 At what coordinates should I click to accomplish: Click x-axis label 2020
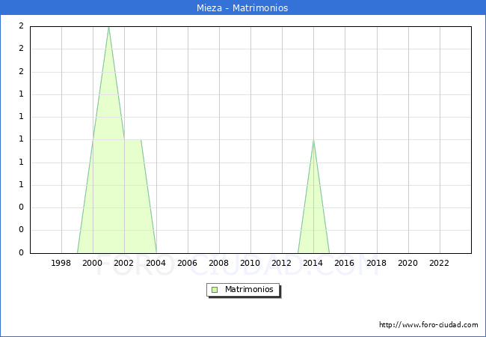(x=408, y=263)
